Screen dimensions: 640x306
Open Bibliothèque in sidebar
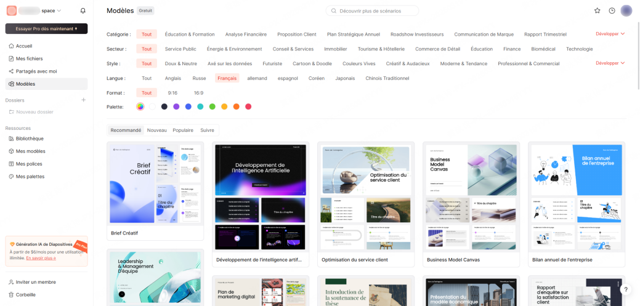pos(46,139)
